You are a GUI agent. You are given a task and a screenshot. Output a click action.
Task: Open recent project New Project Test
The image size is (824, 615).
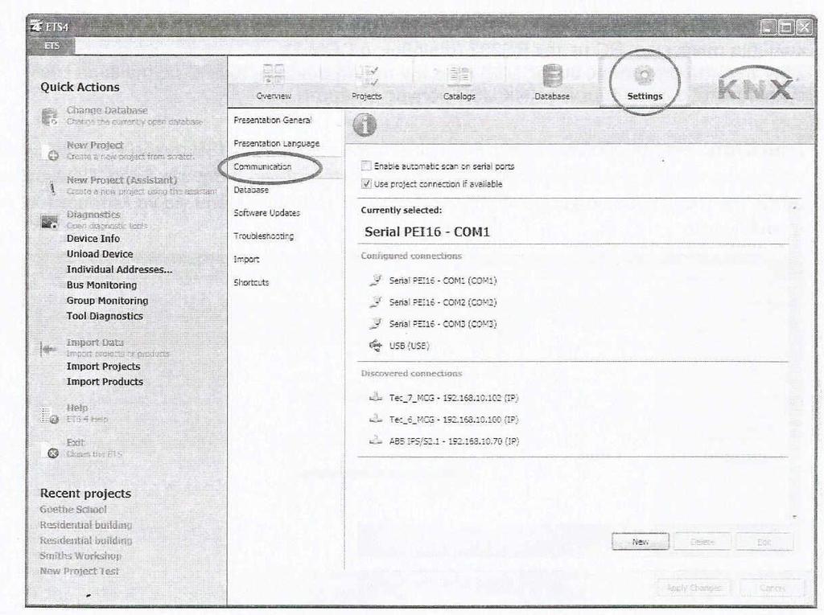click(x=80, y=571)
